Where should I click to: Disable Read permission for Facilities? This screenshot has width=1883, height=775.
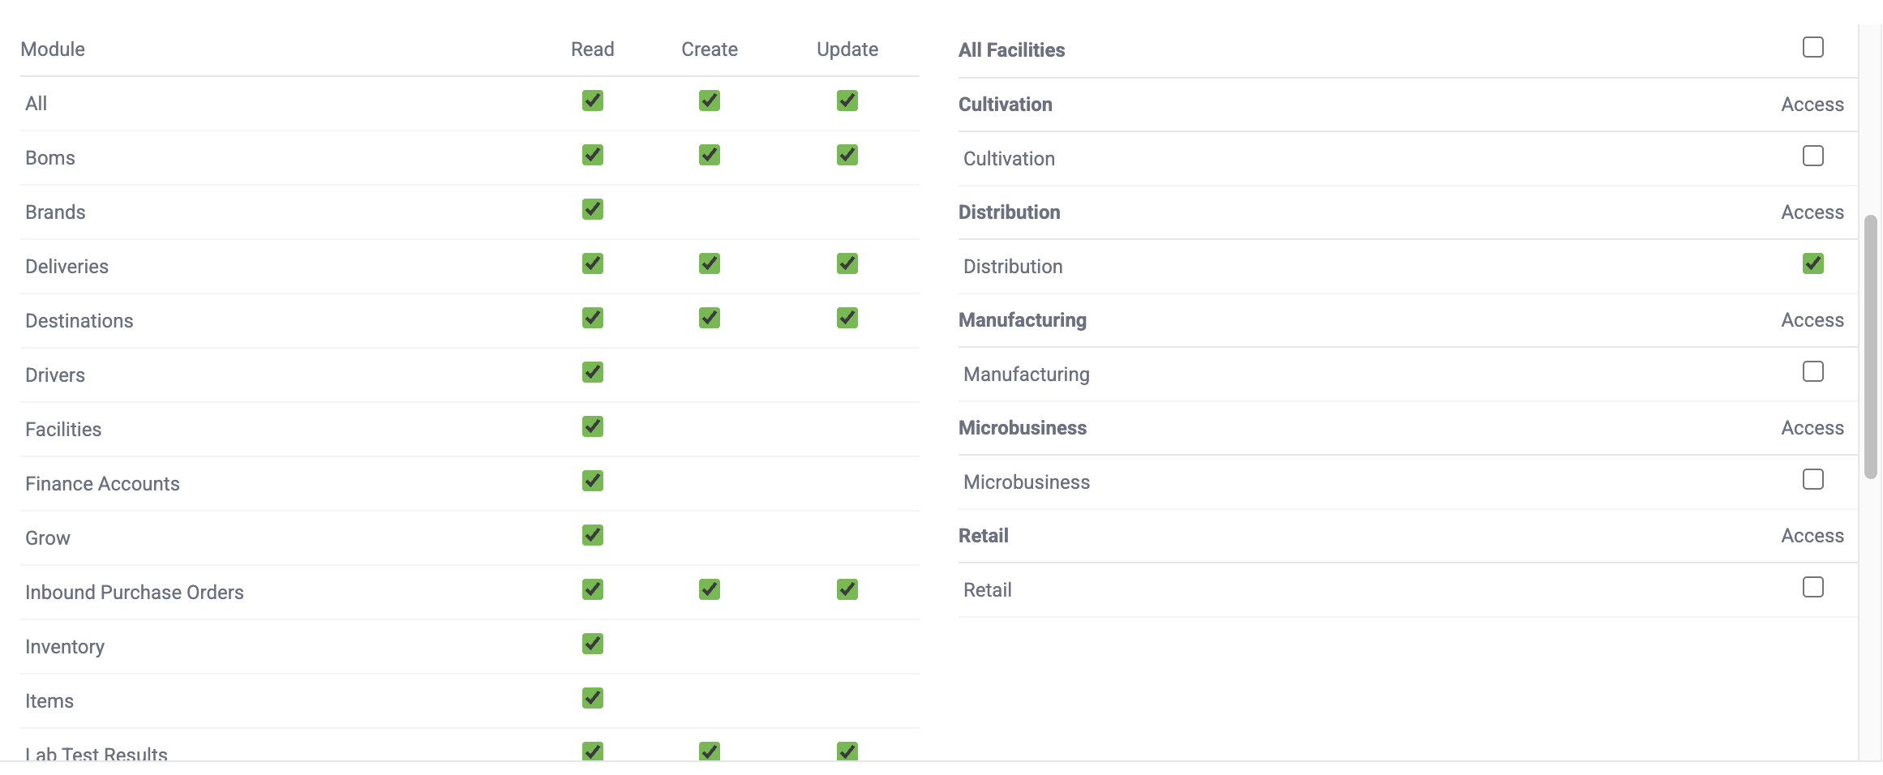(x=593, y=426)
